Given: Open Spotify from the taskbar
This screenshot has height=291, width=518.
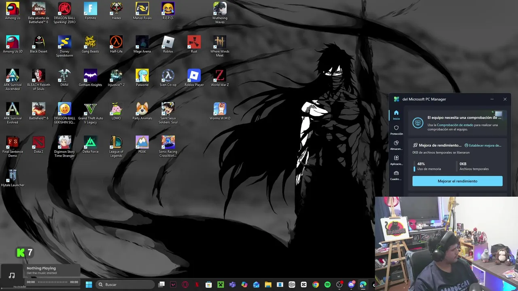Looking at the screenshot, I should pyautogui.click(x=327, y=285).
